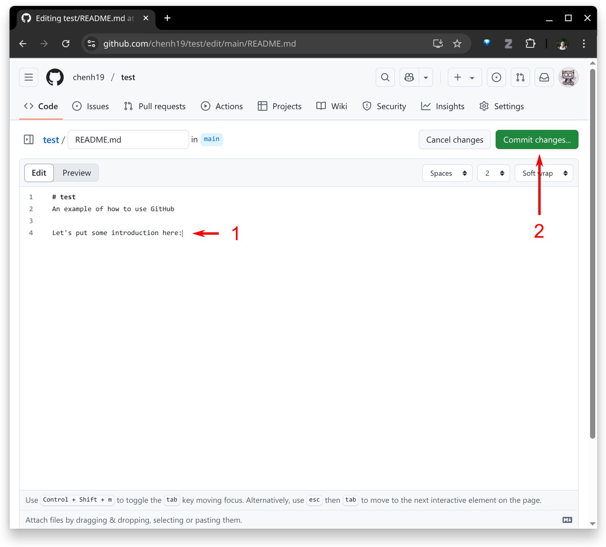Screen dimensions: 606x547
Task: Open the repository Settings tab
Action: point(502,106)
